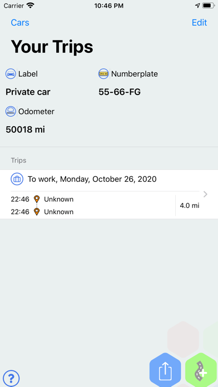The width and height of the screenshot is (218, 387).
Task: Tap the green add-trip road icon
Action: [201, 370]
